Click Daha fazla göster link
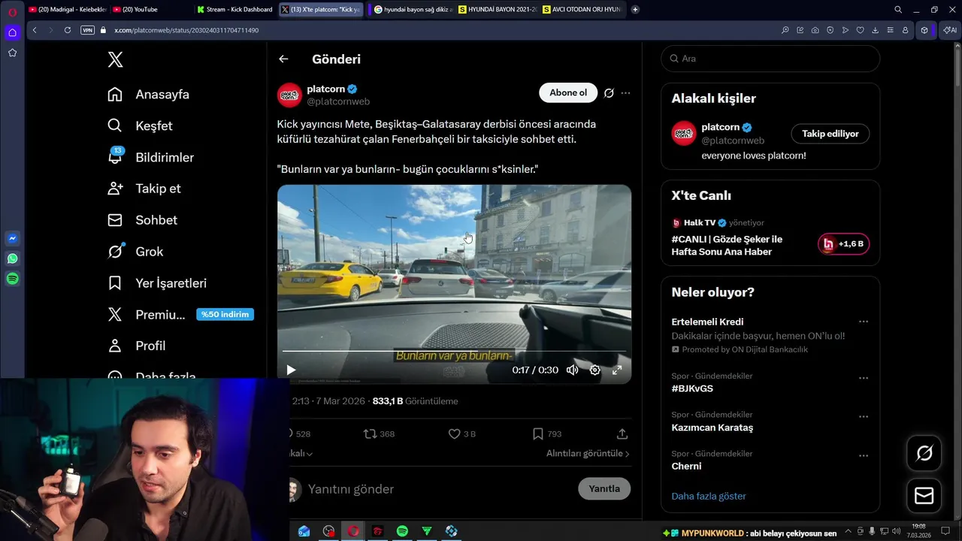Viewport: 962px width, 541px height. 709,496
